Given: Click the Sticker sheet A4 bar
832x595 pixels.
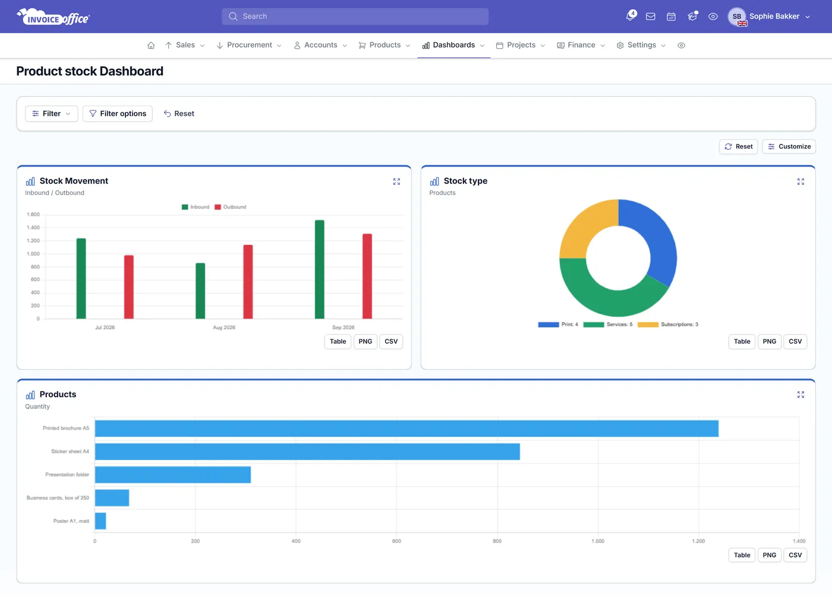Looking at the screenshot, I should tap(307, 452).
